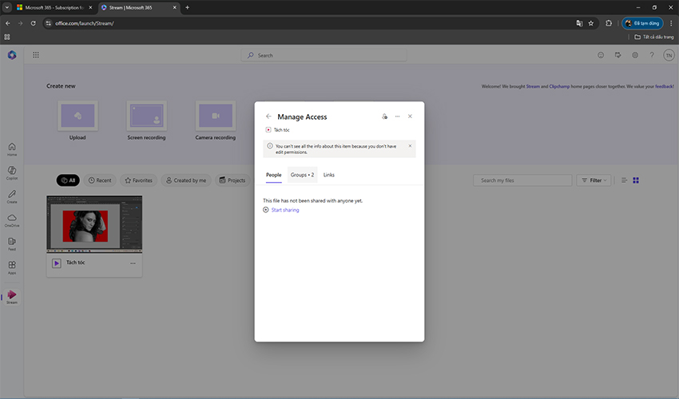Click the Microsoft 365 Copilot logo
The image size is (679, 399).
pyautogui.click(x=12, y=55)
